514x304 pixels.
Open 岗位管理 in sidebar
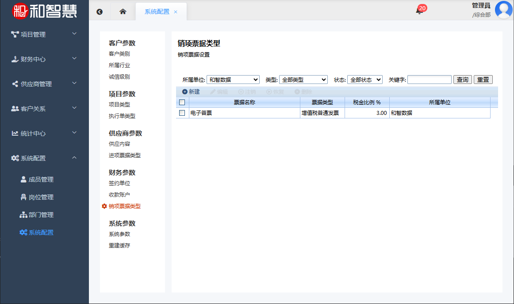[x=41, y=197]
